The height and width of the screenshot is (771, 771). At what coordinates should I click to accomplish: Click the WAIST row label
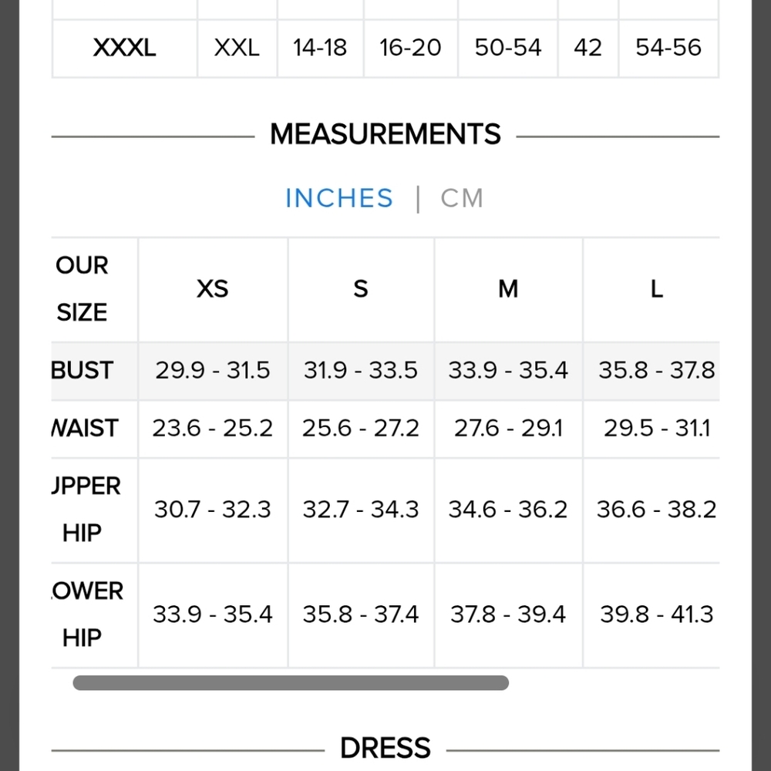tap(85, 428)
